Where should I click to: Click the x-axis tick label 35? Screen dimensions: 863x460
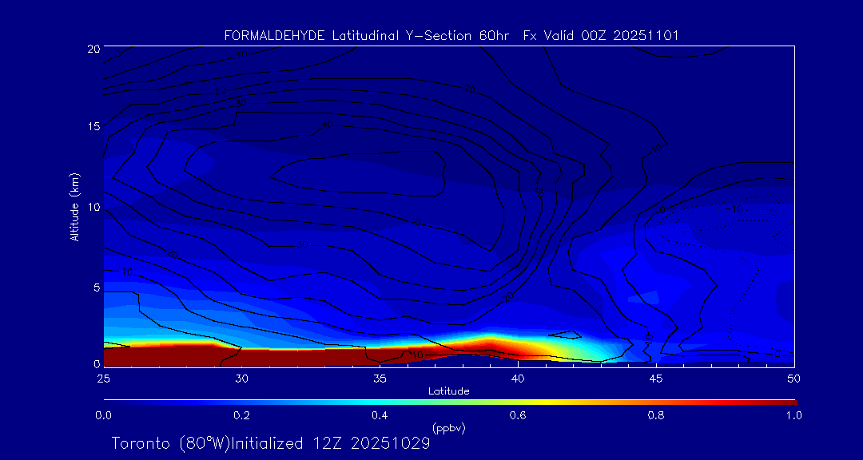pyautogui.click(x=380, y=379)
